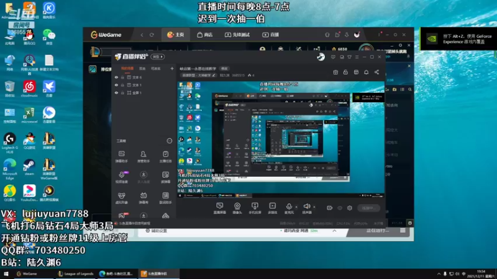Toggle the lock on 文本 6 layer
Viewport: 497px width, 279px height.
[x=122, y=77]
